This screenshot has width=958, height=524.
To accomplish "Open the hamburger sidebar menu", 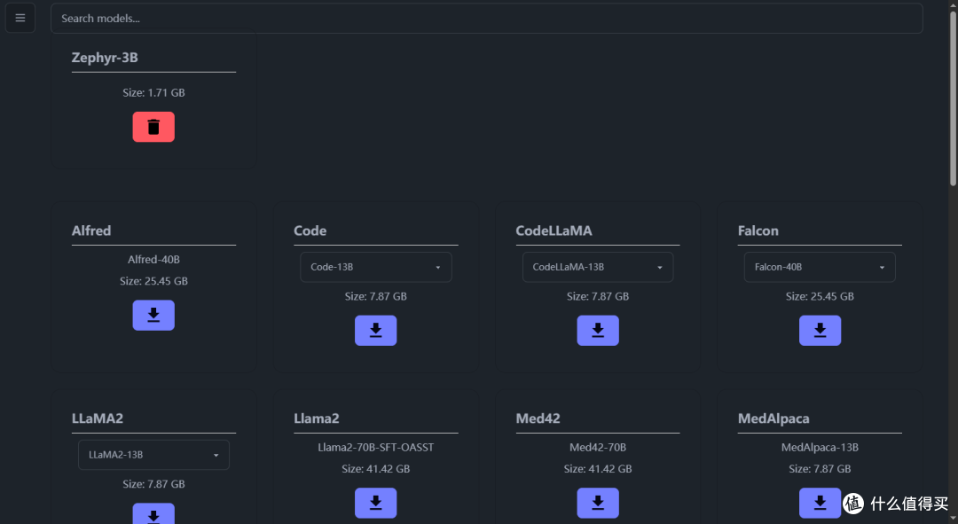I will (x=20, y=19).
